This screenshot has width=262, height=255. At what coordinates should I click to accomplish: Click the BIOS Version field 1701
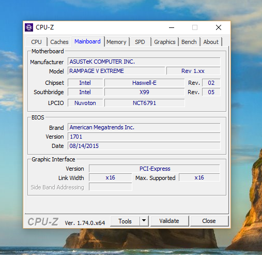pyautogui.click(x=144, y=137)
